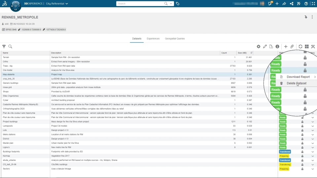Switch to Geospatial Queries tab

pyautogui.click(x=175, y=39)
